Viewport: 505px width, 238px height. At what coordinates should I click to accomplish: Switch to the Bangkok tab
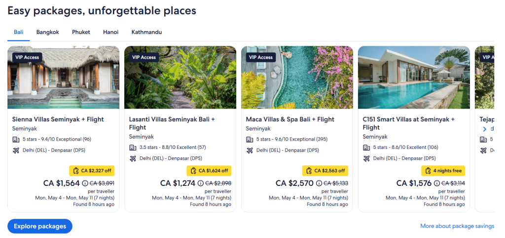[x=47, y=32]
